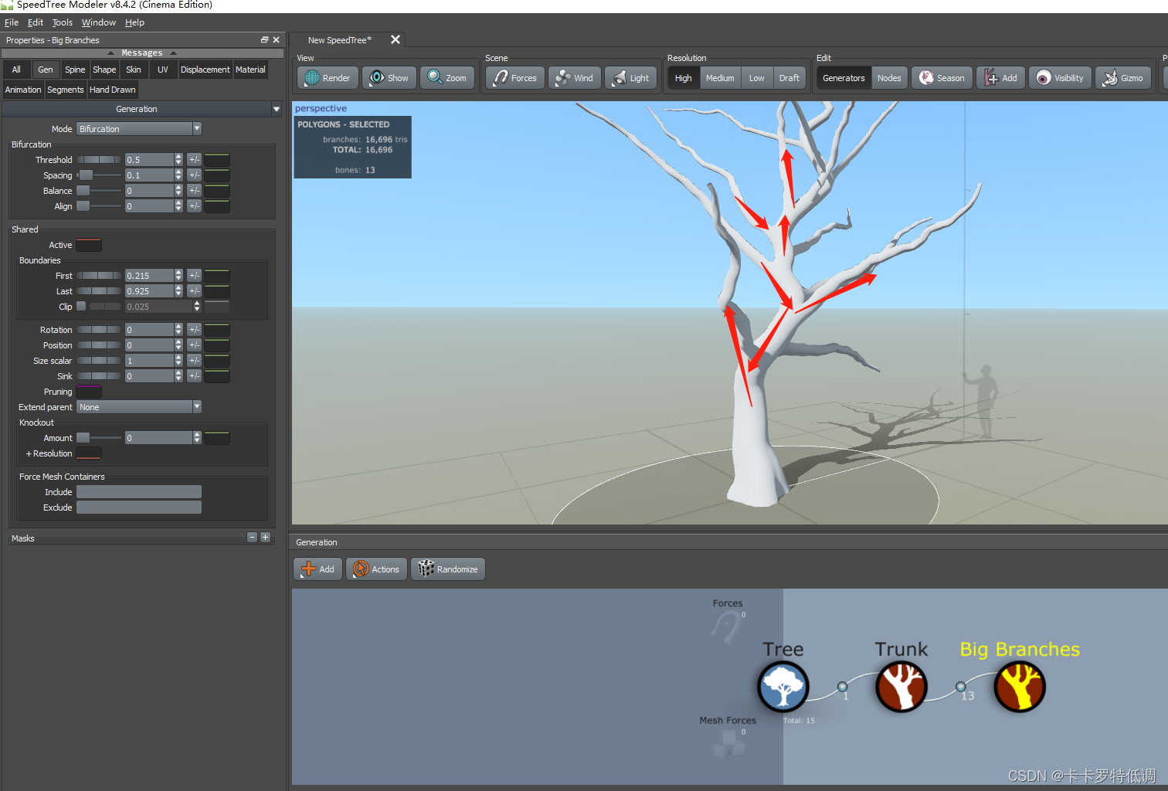Open the Light scene control
1168x791 pixels.
click(x=630, y=78)
